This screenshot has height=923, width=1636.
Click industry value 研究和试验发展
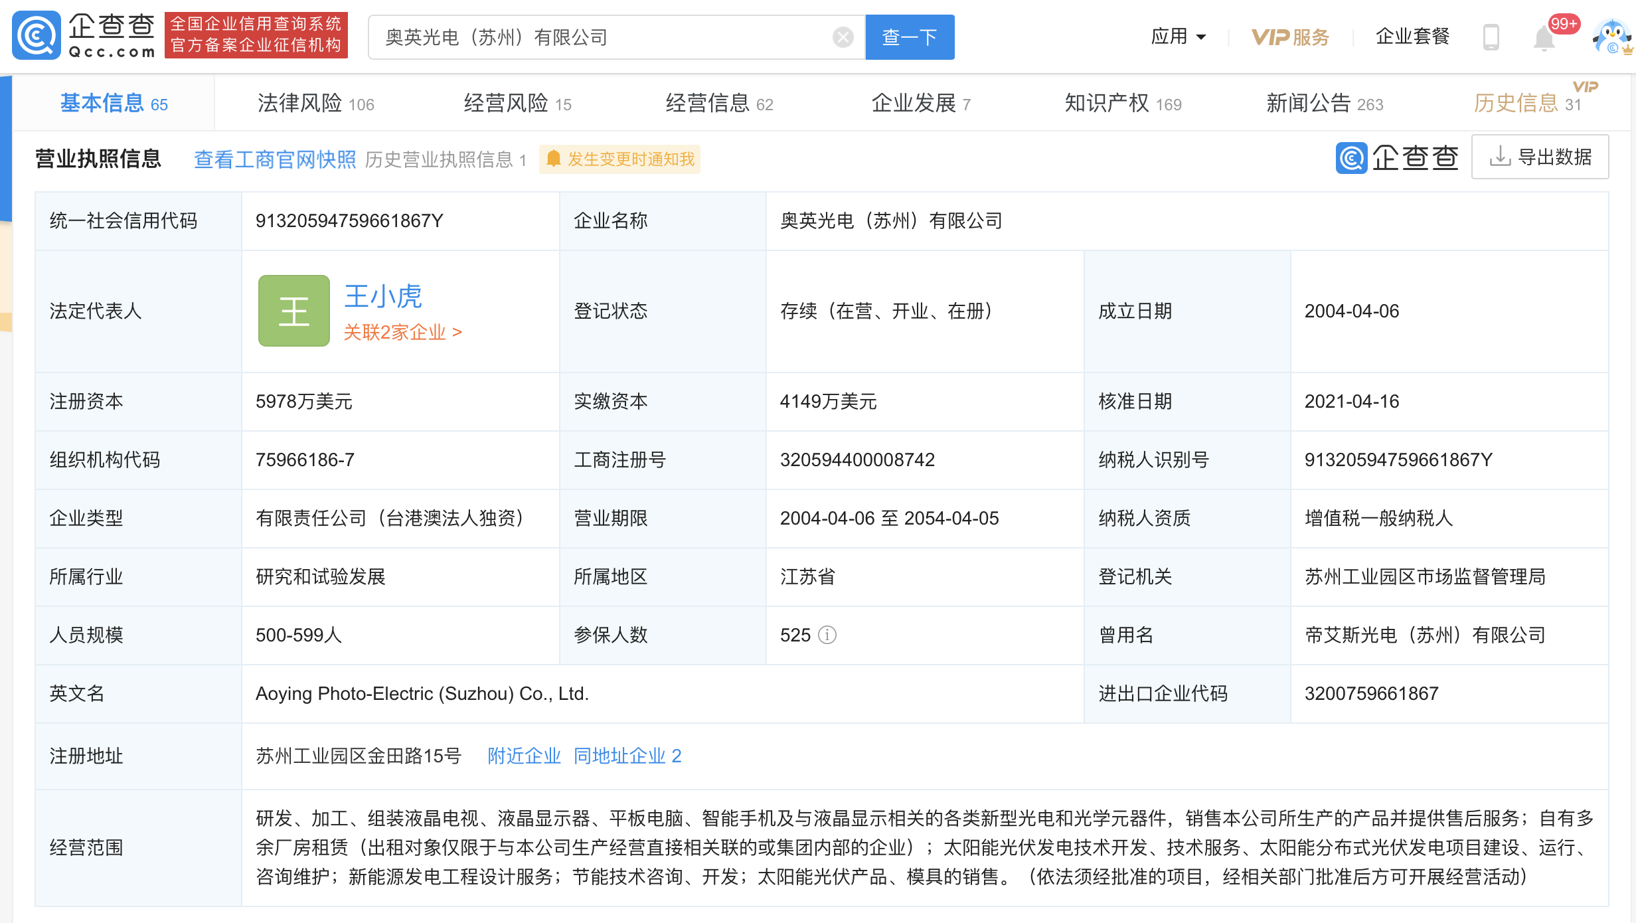(x=321, y=577)
